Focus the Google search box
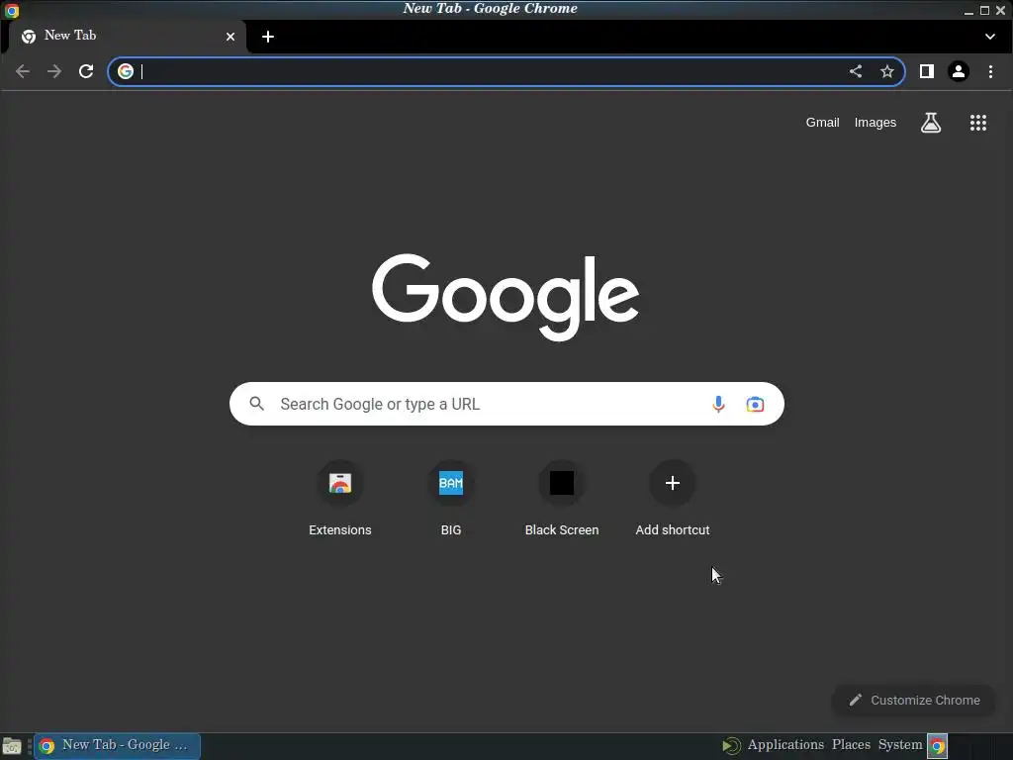Viewport: 1013px width, 760px height. (x=506, y=404)
